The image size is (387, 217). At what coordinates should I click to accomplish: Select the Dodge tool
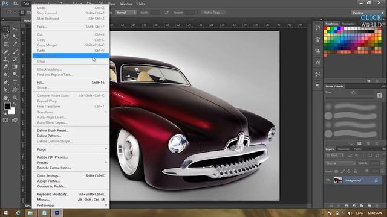[15, 74]
